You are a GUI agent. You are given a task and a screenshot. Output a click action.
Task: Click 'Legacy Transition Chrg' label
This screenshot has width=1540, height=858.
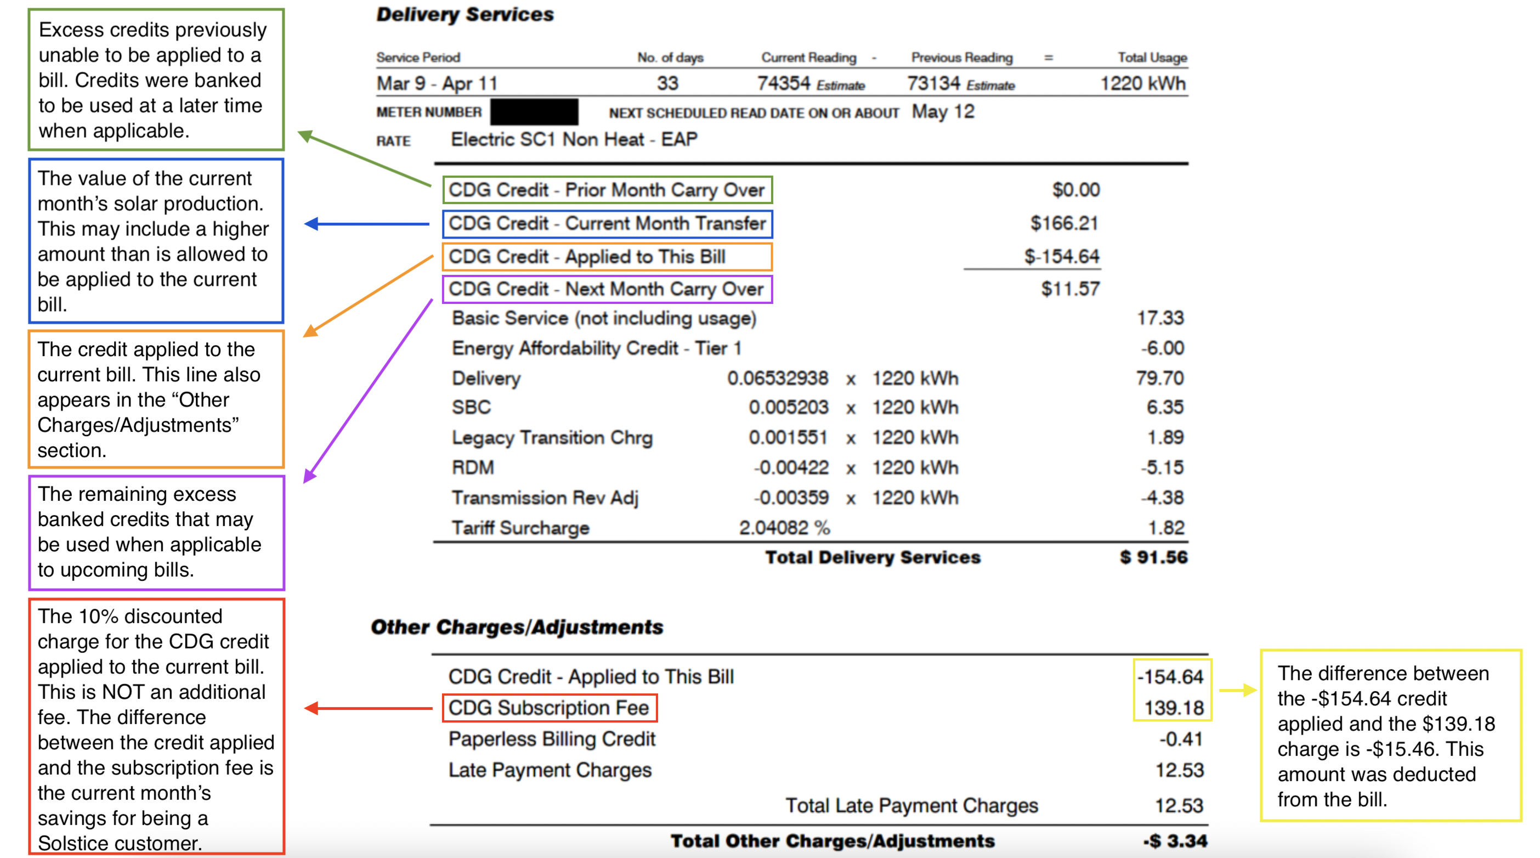[x=552, y=438]
